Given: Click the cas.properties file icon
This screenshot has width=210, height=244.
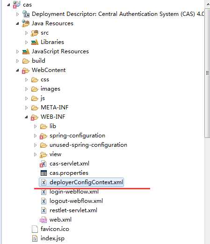Looking at the screenshot, I should tap(43, 173).
